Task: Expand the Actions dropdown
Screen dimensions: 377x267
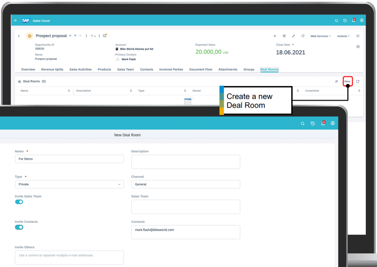Action: pyautogui.click(x=343, y=36)
